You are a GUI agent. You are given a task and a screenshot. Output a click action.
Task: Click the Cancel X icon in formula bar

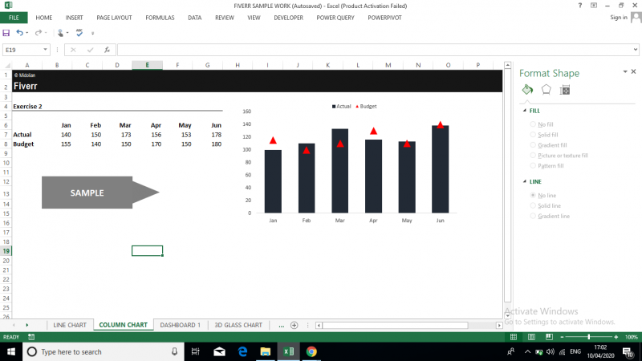pyautogui.click(x=73, y=50)
